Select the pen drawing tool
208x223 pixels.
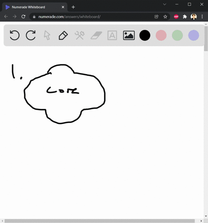[x=63, y=35]
